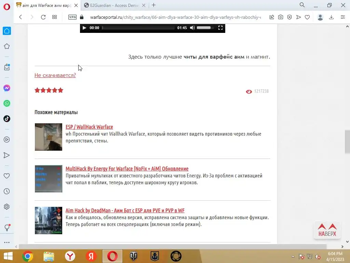Screen dimensions: 350x263
Task: Open the sidebar heart Pinboards icon
Action: coord(7,176)
